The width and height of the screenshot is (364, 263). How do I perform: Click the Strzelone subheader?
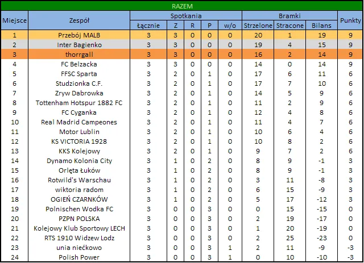coord(258,26)
